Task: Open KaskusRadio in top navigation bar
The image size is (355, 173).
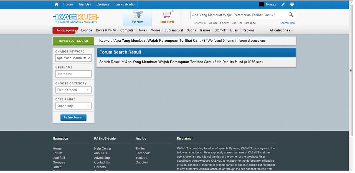Action: pyautogui.click(x=125, y=4)
